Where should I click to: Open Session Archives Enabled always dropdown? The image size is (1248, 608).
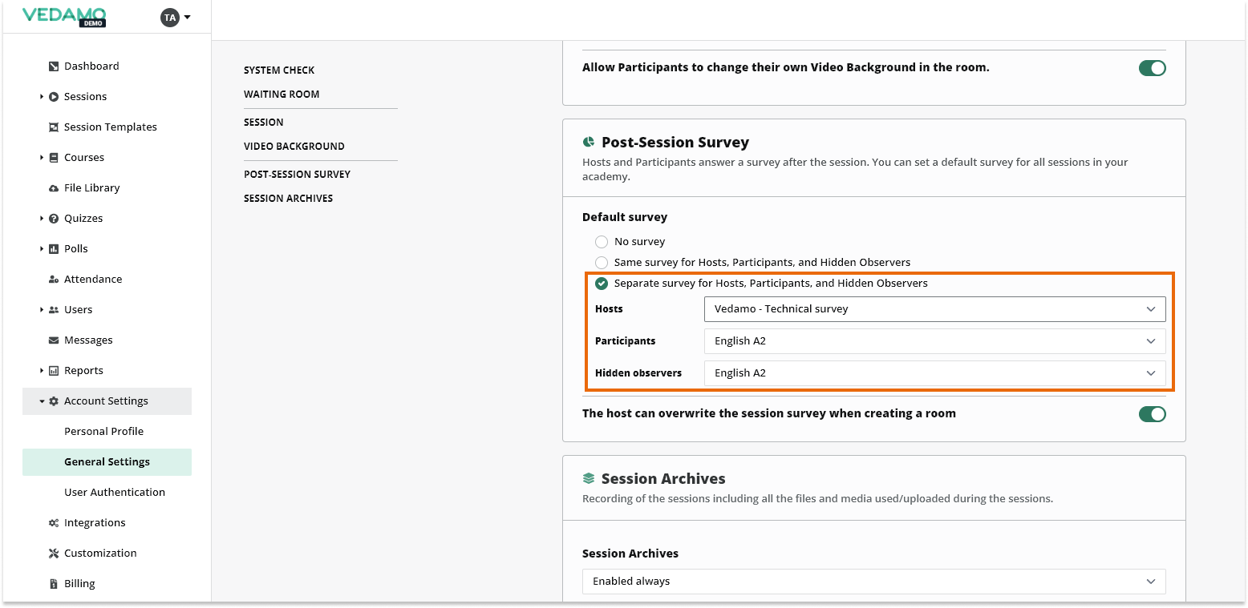[873, 582]
